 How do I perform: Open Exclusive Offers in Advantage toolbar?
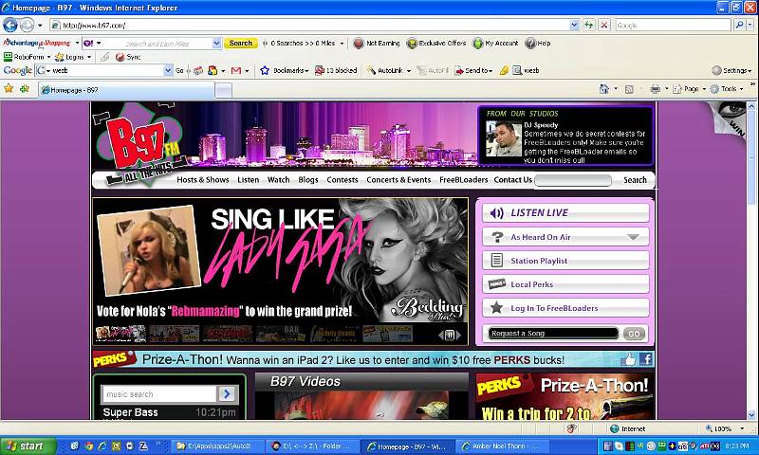(x=436, y=44)
